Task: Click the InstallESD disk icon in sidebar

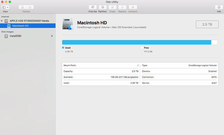Action: [x=6, y=36]
